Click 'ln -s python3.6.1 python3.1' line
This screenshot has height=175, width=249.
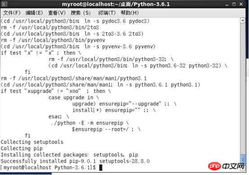tap(100, 85)
